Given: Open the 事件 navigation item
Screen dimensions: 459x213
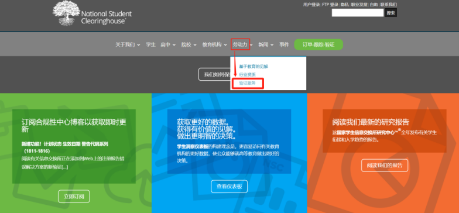Looking at the screenshot, I should [x=284, y=44].
